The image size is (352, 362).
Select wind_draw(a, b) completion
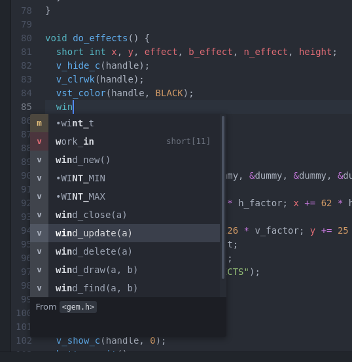[x=125, y=270]
